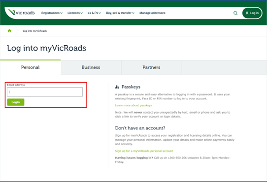This screenshot has height=182, width=267.
Task: Click the Having issues logging in? text
Action: [134, 158]
